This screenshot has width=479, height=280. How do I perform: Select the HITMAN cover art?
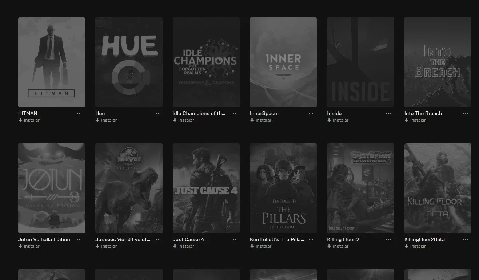click(52, 62)
